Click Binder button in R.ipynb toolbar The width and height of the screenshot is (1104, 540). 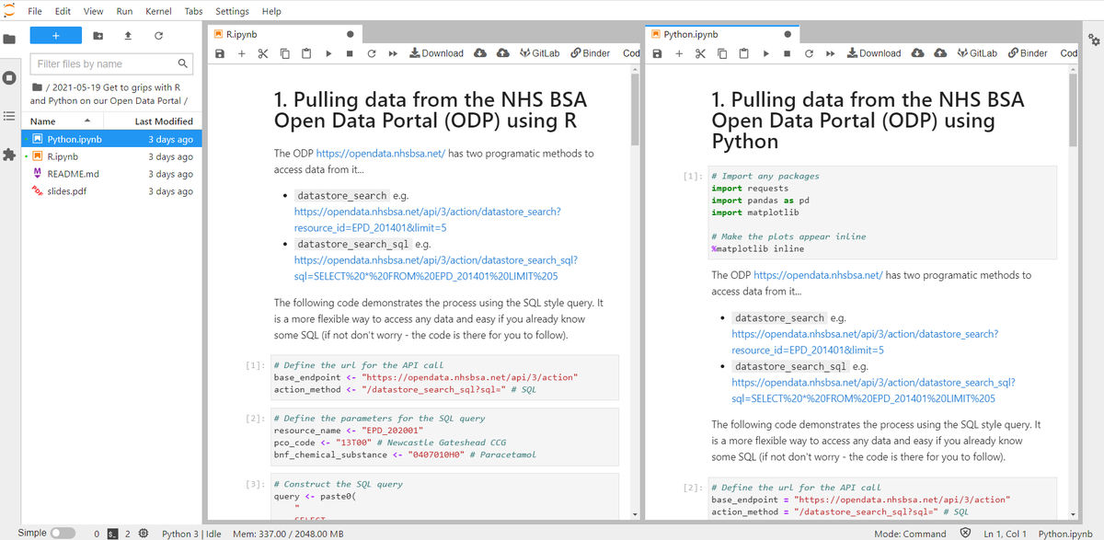tap(590, 53)
